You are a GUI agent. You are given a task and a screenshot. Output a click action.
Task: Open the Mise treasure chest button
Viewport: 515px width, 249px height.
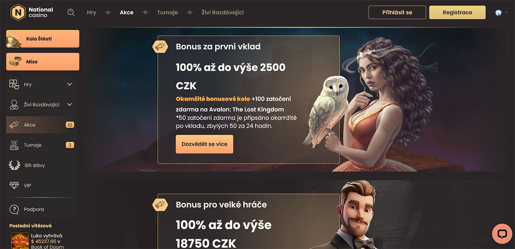pos(43,62)
